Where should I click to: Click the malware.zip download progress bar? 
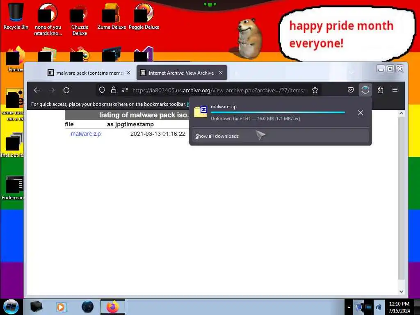[x=278, y=112]
